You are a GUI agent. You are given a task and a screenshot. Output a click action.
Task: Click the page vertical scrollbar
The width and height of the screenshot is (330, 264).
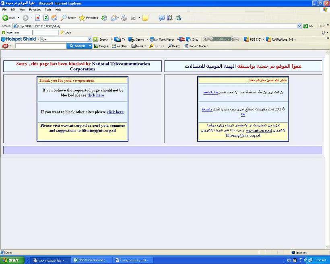(327, 149)
